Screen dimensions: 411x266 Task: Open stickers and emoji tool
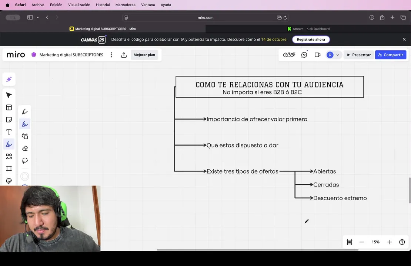pyautogui.click(x=9, y=181)
